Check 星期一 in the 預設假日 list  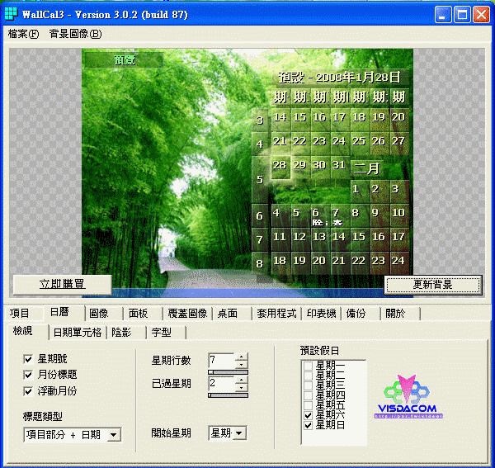click(309, 365)
